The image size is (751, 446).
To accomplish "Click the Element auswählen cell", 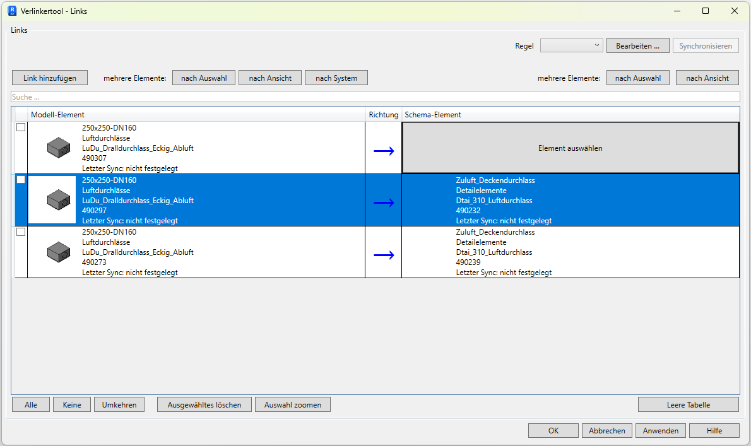I will tap(570, 148).
